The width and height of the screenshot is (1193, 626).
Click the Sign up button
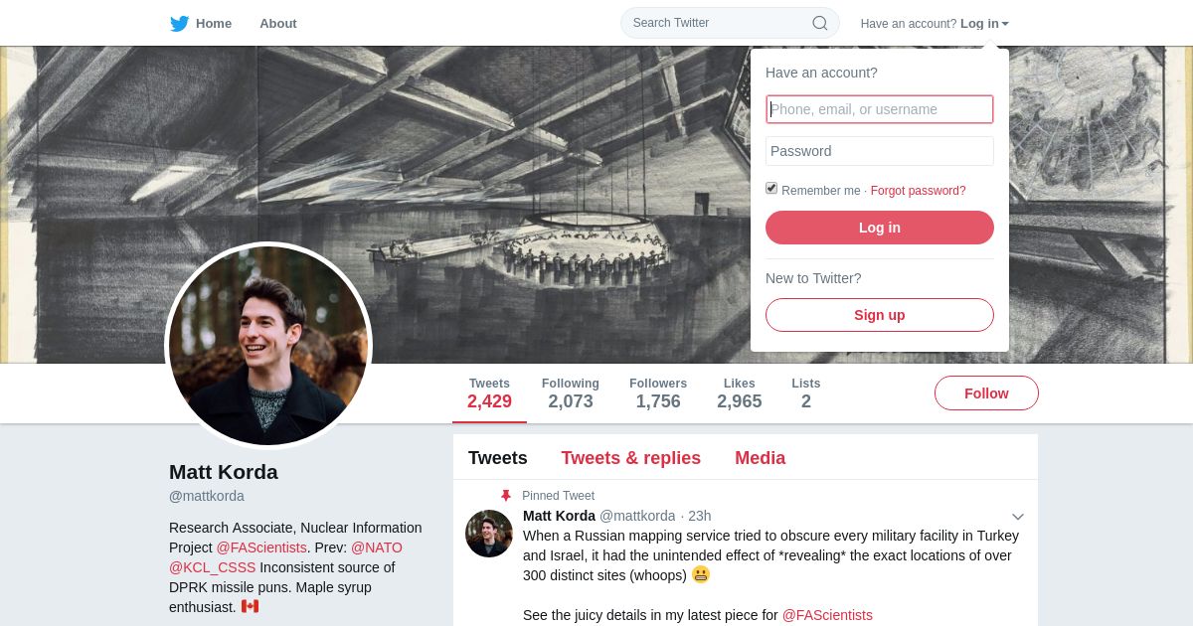coord(880,315)
